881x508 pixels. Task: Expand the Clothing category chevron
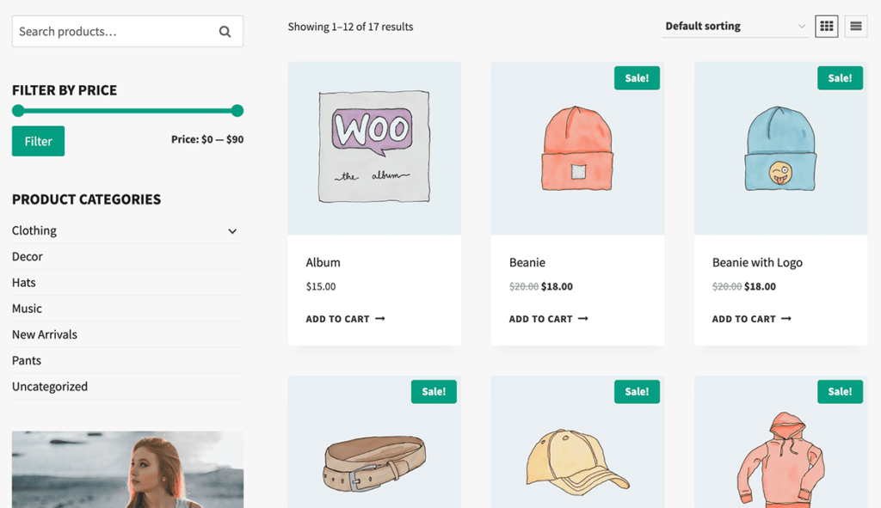point(232,231)
